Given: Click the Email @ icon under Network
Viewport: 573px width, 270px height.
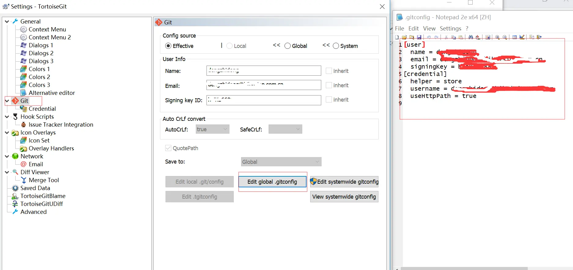Looking at the screenshot, I should pos(24,164).
